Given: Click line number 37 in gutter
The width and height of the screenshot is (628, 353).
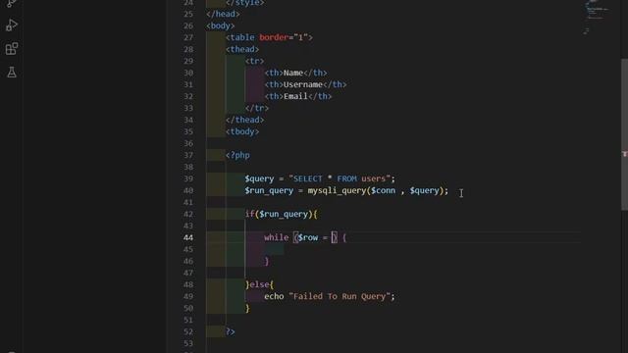Looking at the screenshot, I should [188, 155].
